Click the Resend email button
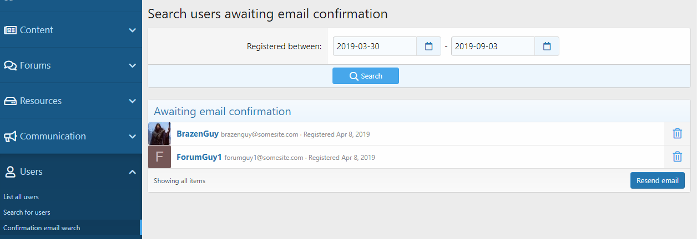The height and width of the screenshot is (239, 697). (657, 180)
